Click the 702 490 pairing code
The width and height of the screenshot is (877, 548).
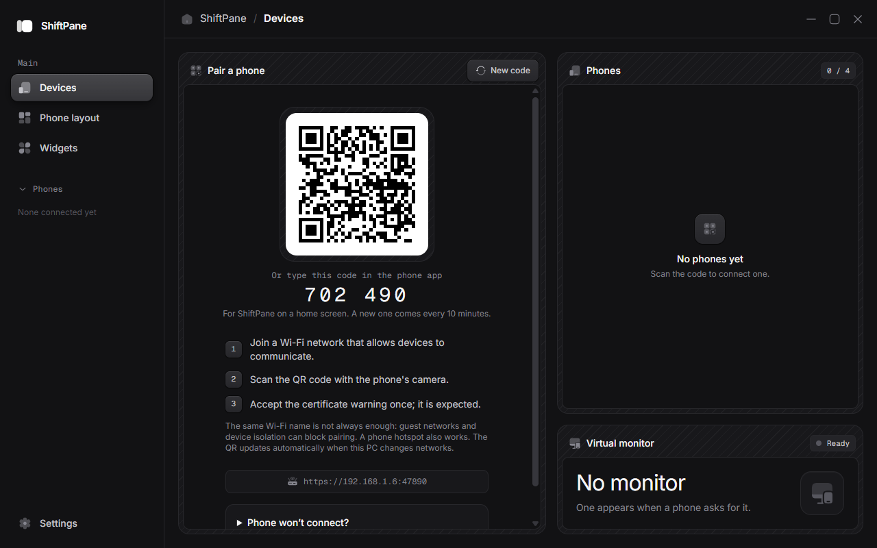tap(356, 295)
